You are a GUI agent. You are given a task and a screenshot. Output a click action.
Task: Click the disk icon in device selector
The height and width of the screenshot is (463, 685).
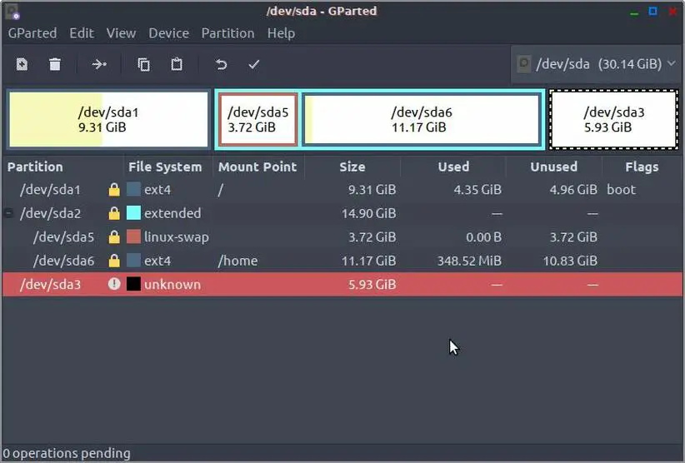pos(524,64)
